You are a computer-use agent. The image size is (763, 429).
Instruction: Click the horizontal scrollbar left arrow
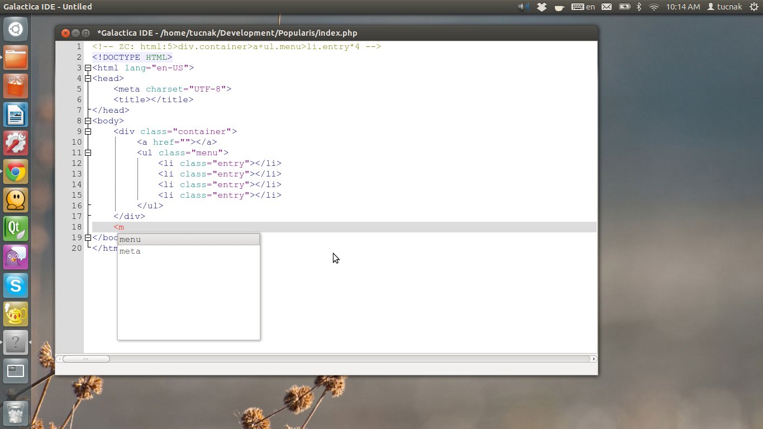pyautogui.click(x=59, y=359)
